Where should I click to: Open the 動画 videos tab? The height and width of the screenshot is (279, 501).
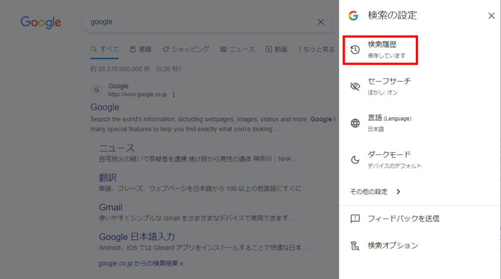[276, 49]
